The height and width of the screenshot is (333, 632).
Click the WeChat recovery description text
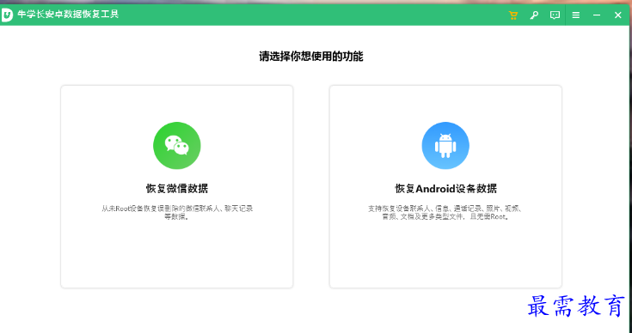[177, 213]
